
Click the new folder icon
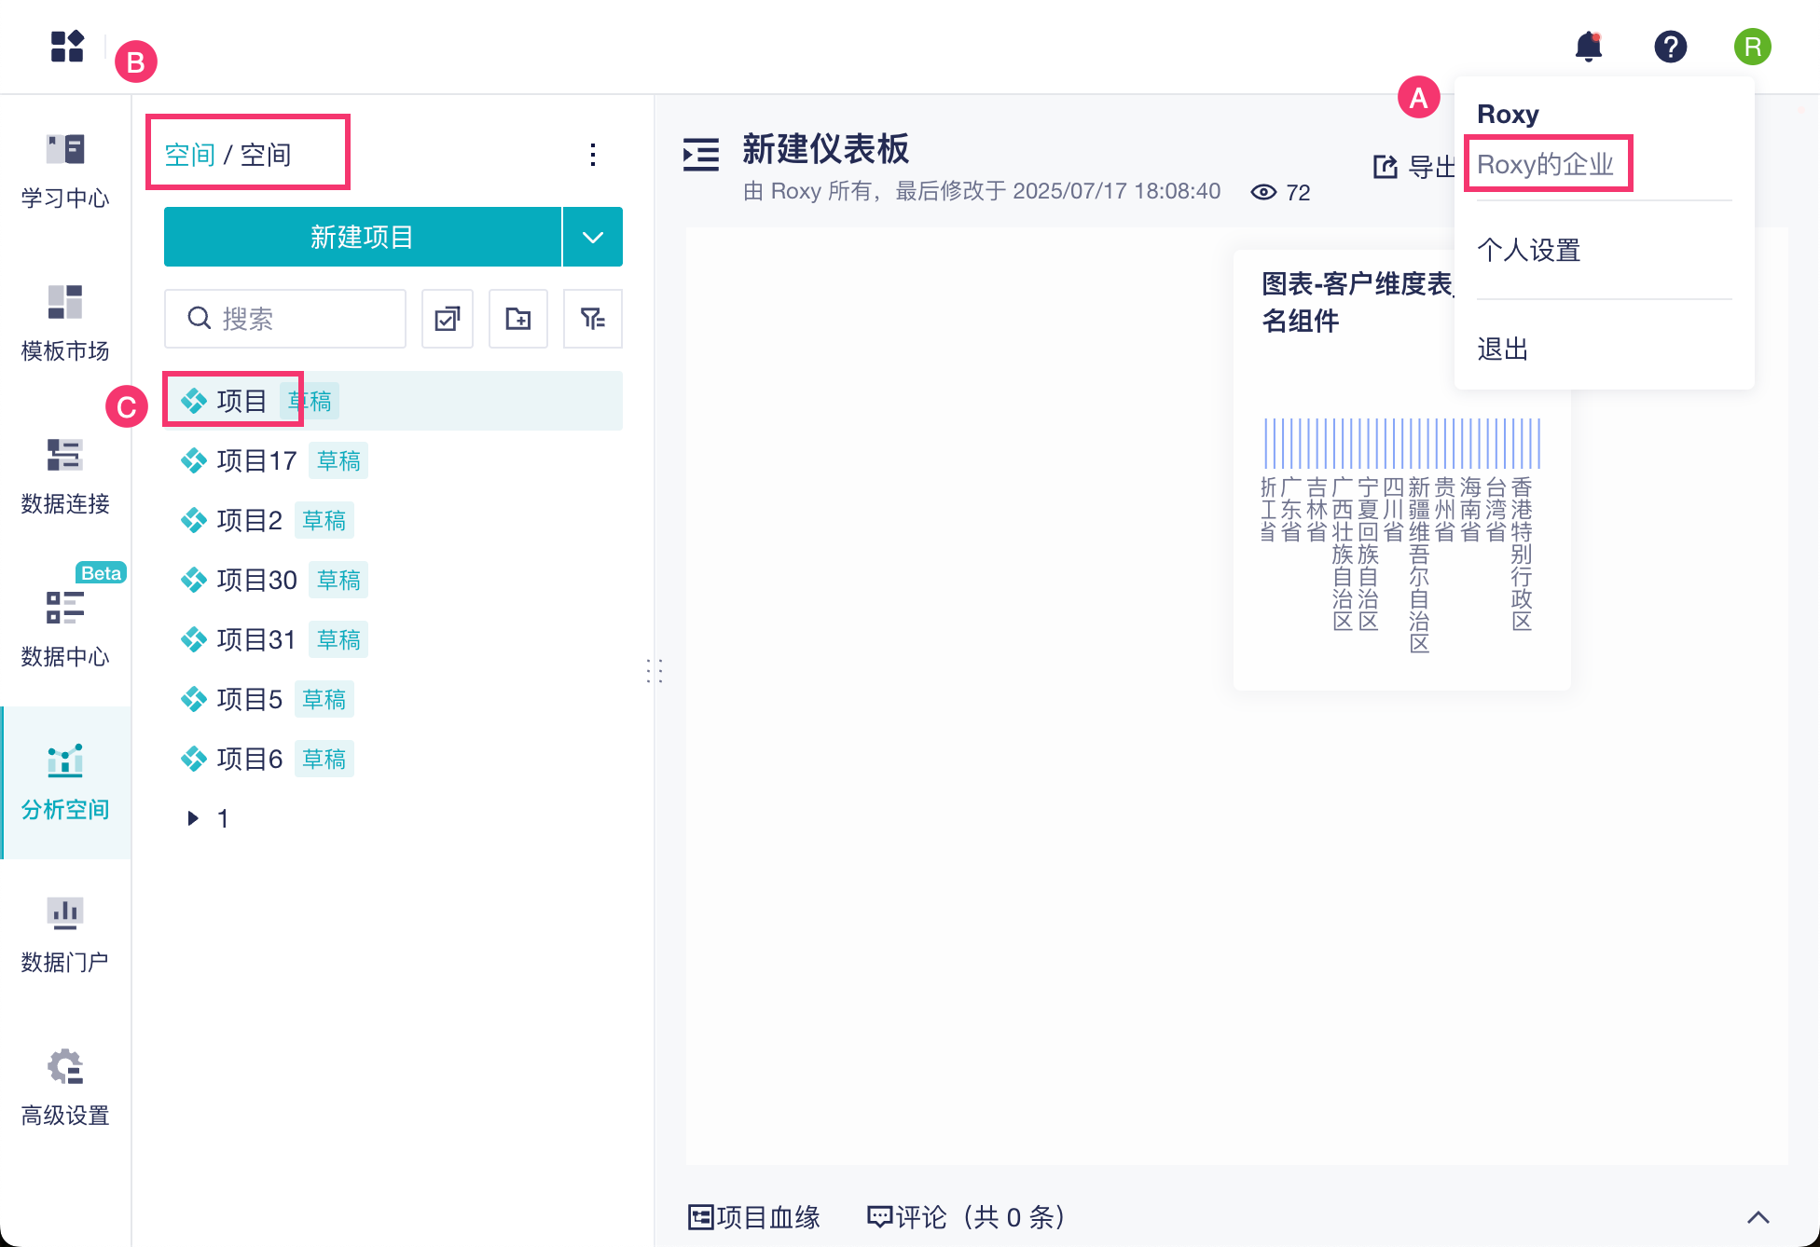pyautogui.click(x=518, y=319)
